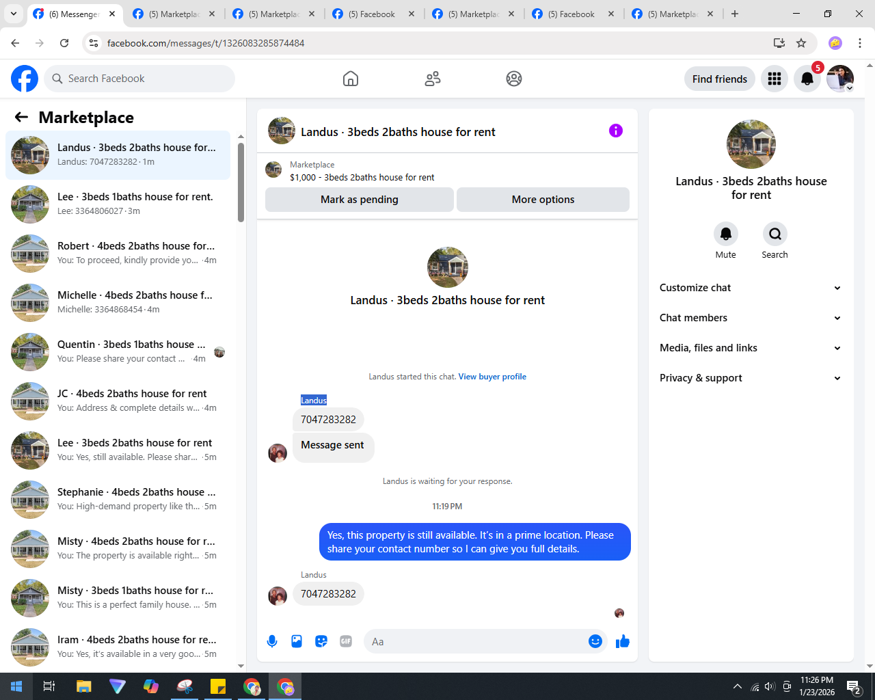Show hidden system tray icons
The image size is (875, 700).
737,686
